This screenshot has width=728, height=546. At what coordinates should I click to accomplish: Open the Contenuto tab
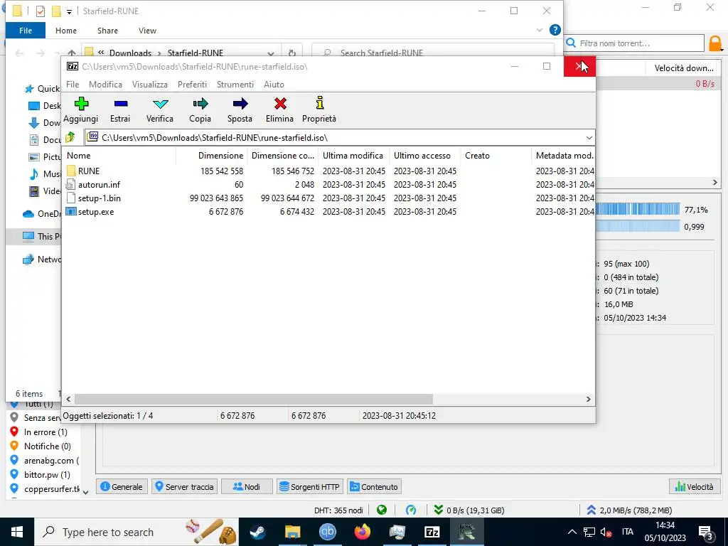[374, 486]
